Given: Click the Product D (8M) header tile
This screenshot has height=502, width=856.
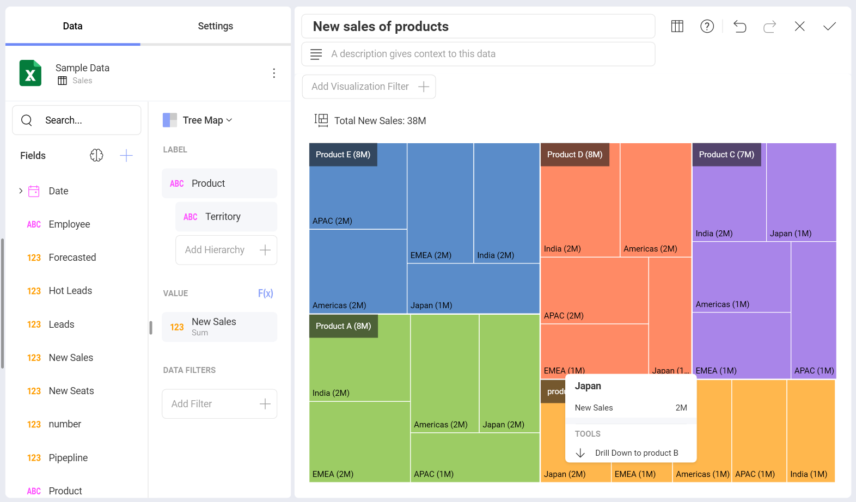Looking at the screenshot, I should 574,155.
